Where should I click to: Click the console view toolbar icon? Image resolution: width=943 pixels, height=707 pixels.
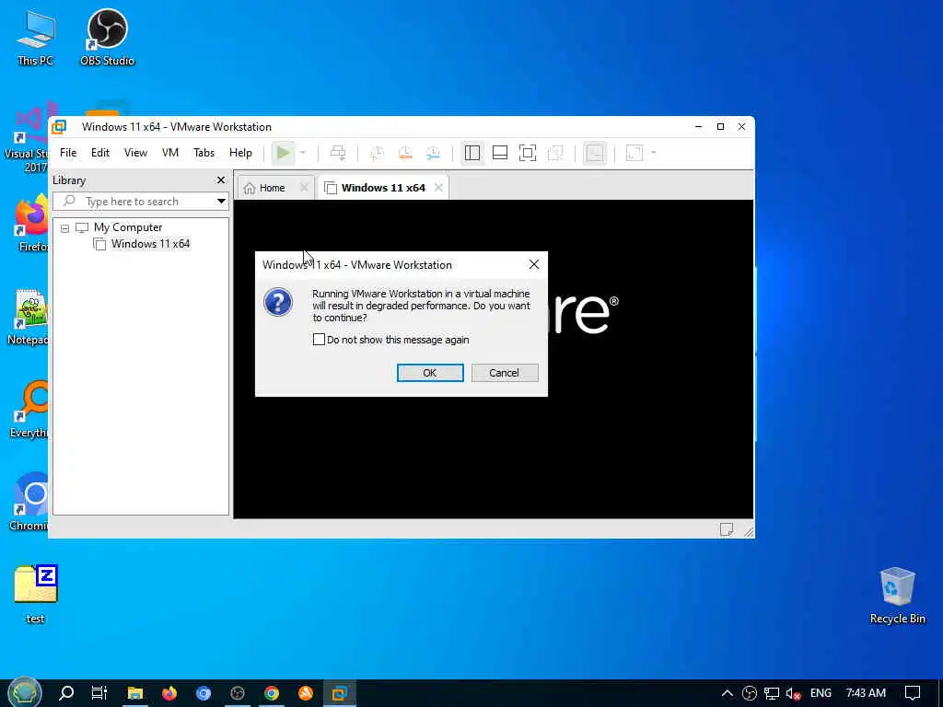point(595,153)
